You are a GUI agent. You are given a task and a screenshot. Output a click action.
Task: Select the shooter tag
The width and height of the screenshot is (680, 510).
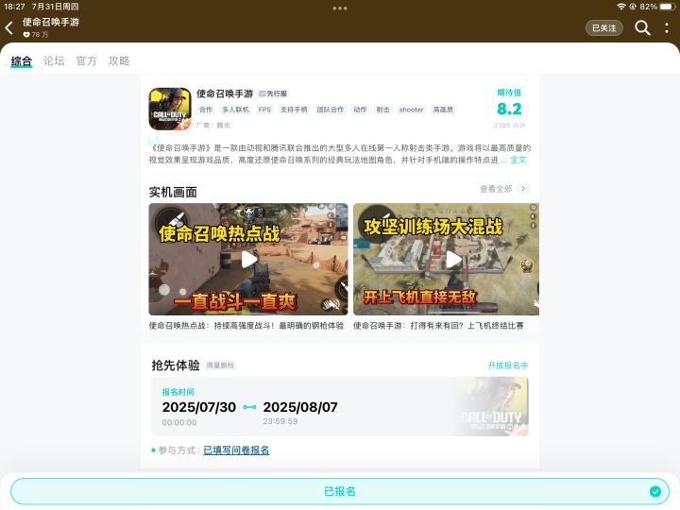click(x=411, y=110)
